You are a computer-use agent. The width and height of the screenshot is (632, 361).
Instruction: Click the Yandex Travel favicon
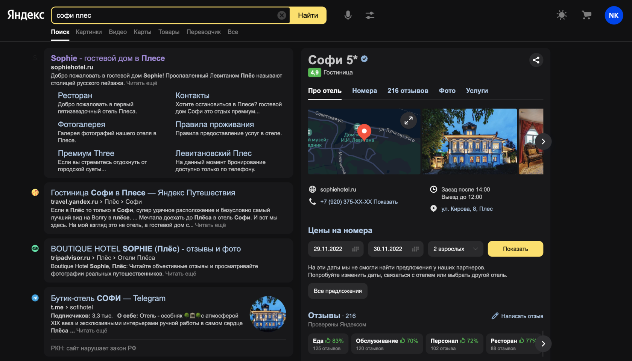click(x=35, y=193)
